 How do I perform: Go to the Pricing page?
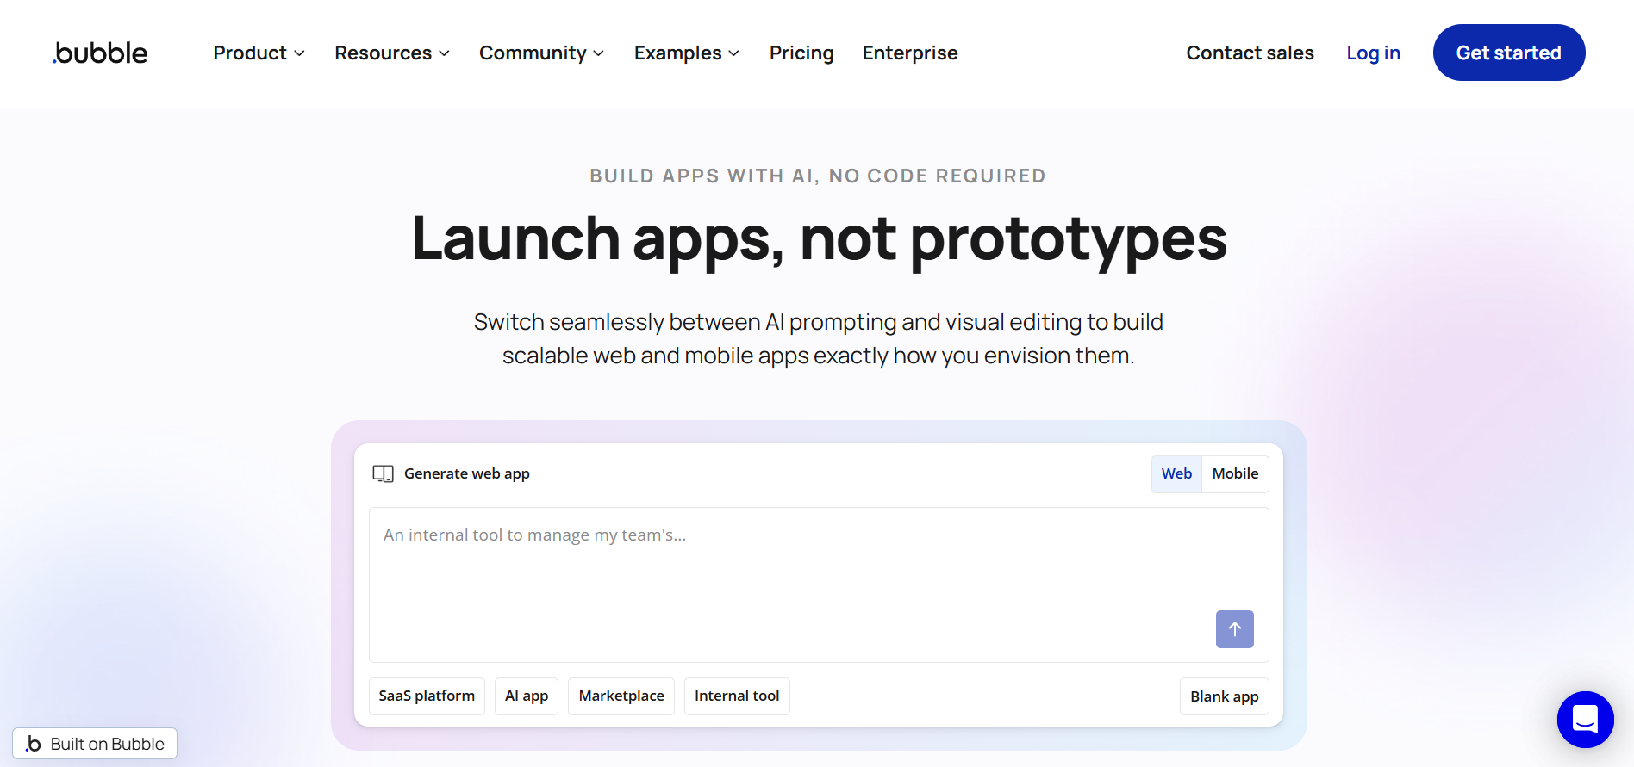[801, 53]
